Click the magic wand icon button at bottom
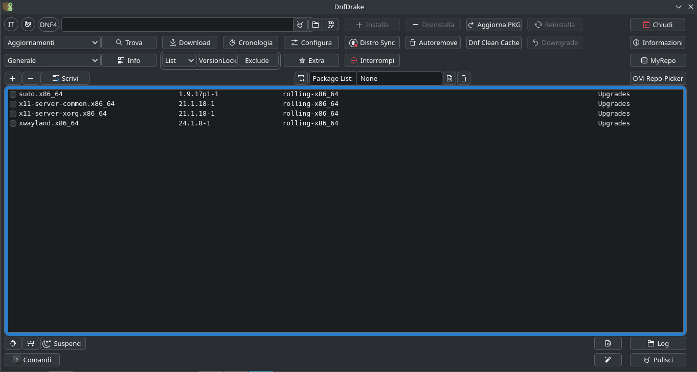 (608, 360)
